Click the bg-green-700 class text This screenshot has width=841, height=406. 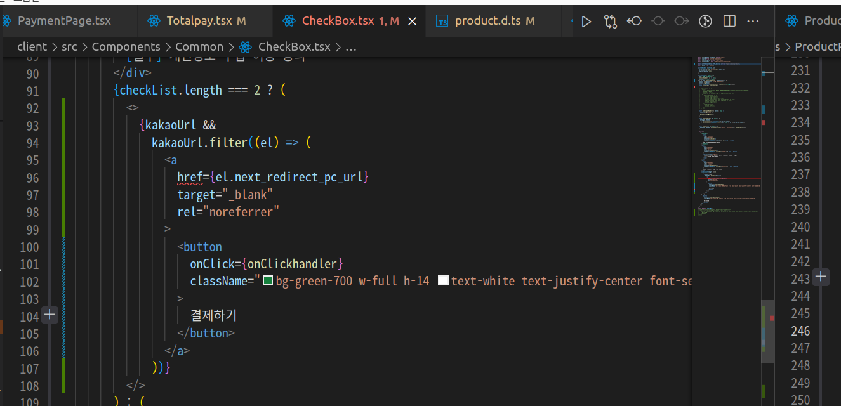314,280
